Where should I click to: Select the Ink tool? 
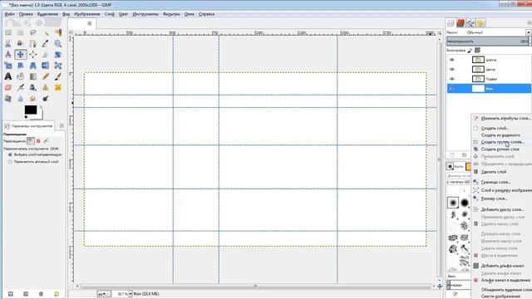(x=33, y=87)
